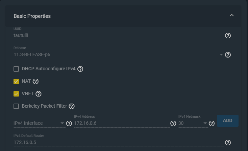This screenshot has height=151, width=248.
Task: Enable DHCP Autoconfigure IPv4 checkbox
Action: click(16, 69)
